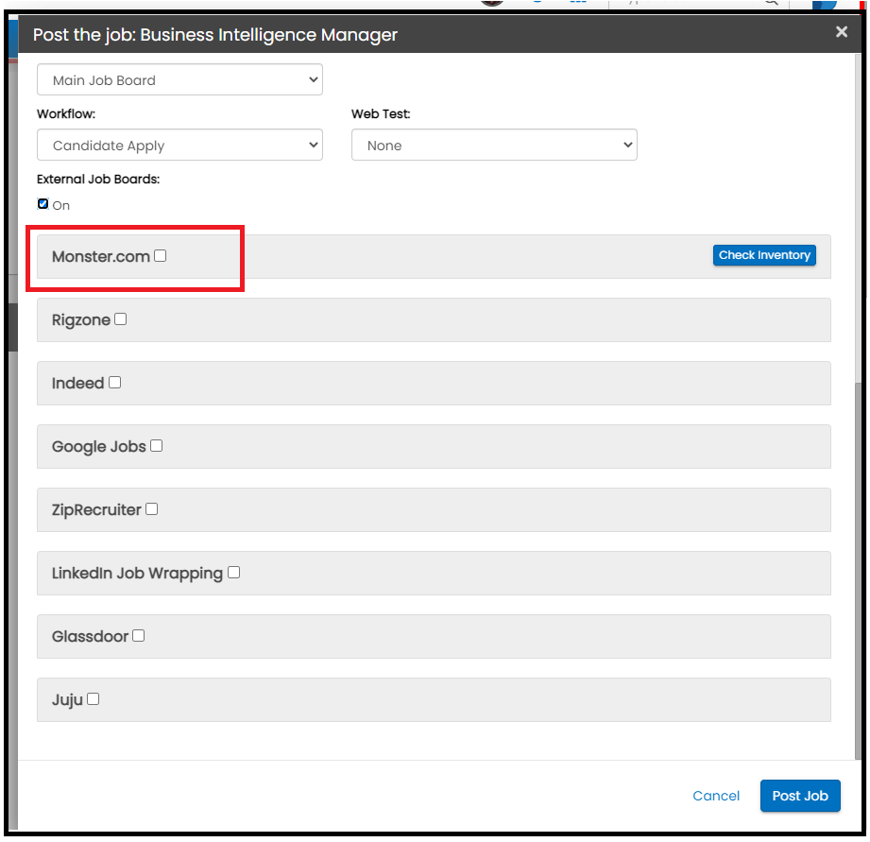
Task: Expand the Workflow Candidate Apply dropdown
Action: (x=179, y=146)
